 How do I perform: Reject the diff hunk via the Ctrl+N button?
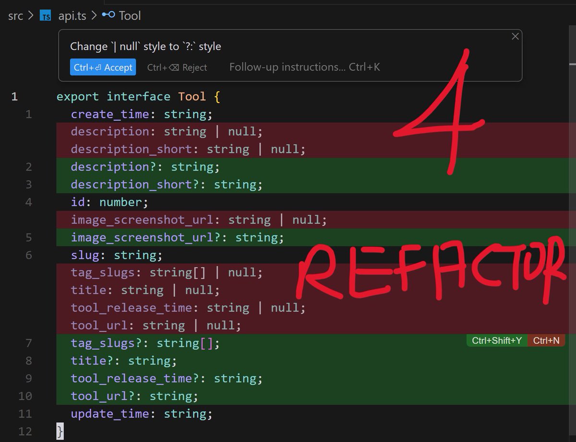click(x=546, y=340)
